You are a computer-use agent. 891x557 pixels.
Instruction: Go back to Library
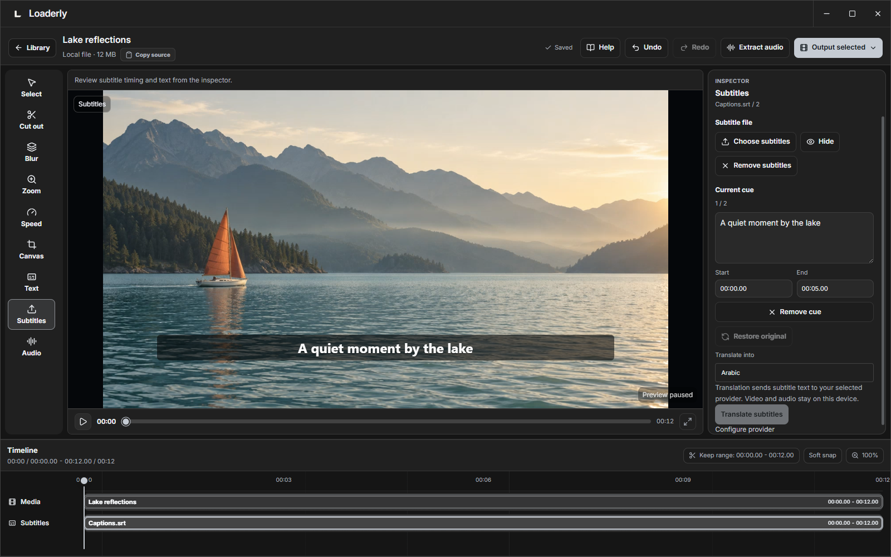[32, 48]
